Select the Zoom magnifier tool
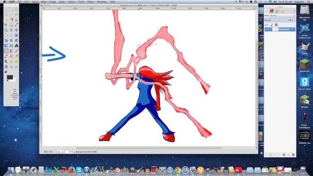 [x=6, y=30]
